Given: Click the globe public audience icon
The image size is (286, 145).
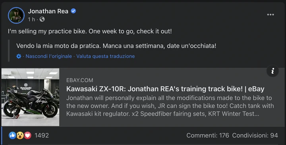Looking at the screenshot, I should coord(42,19).
